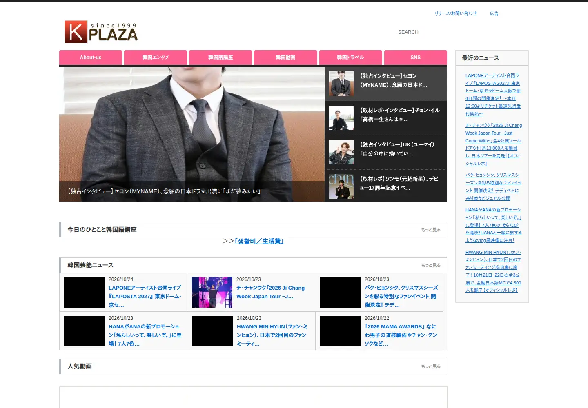Select チョン・イル interview thumbnail in slider list
This screenshot has width=588, height=408.
click(x=341, y=118)
